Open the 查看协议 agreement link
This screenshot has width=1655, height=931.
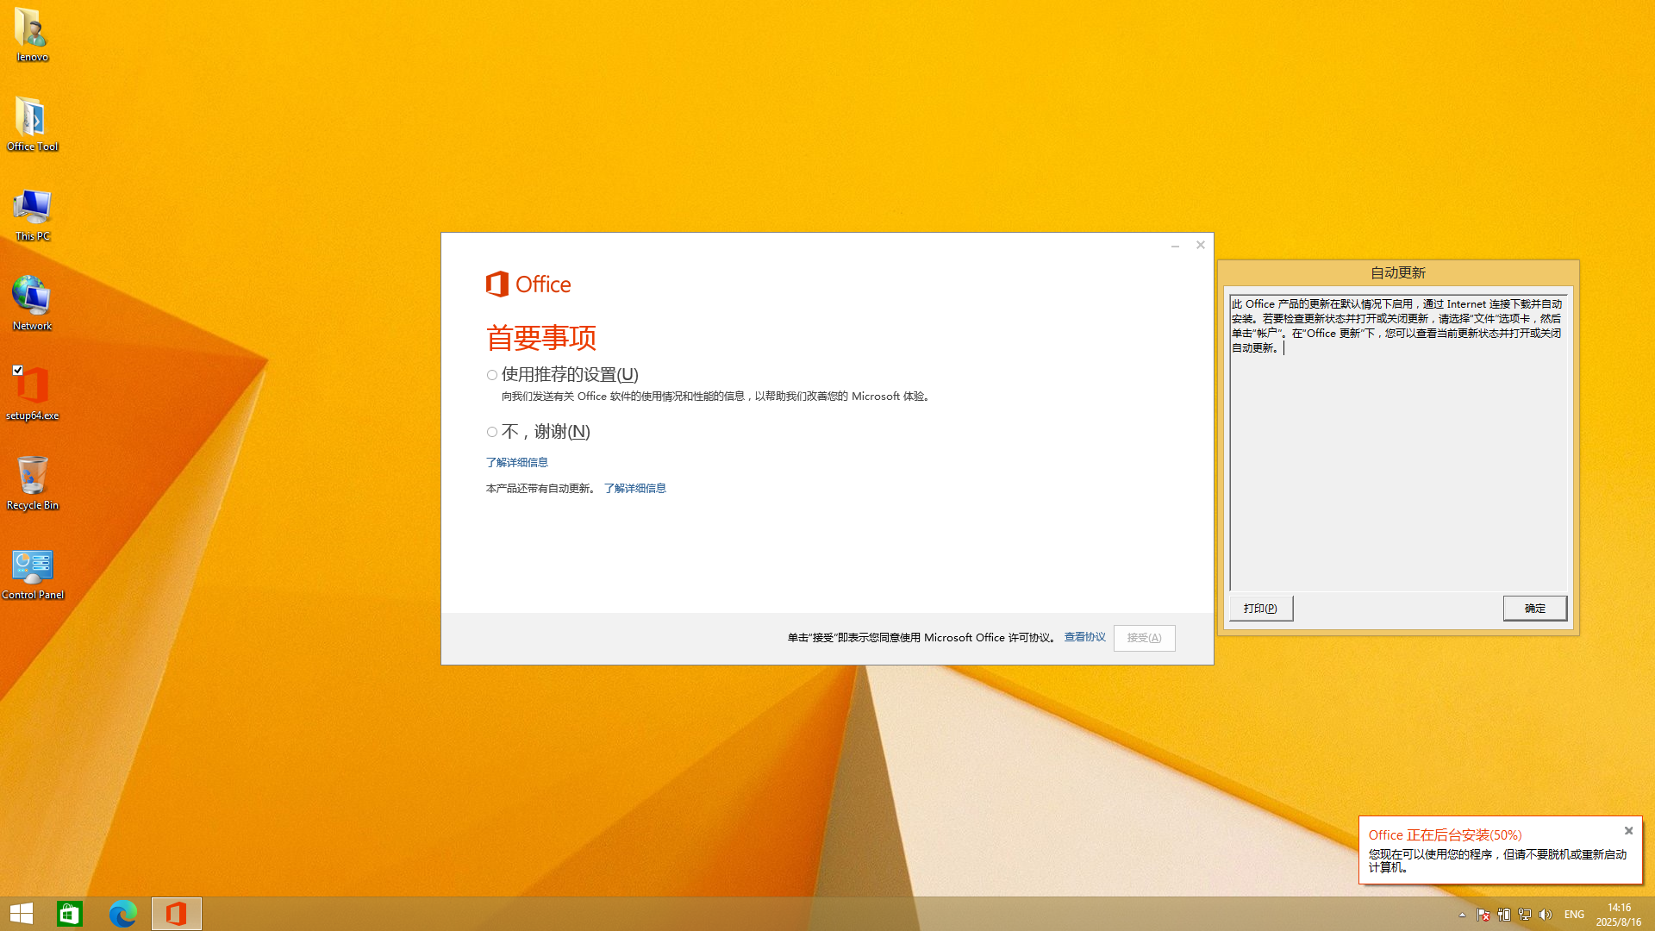pyautogui.click(x=1084, y=637)
